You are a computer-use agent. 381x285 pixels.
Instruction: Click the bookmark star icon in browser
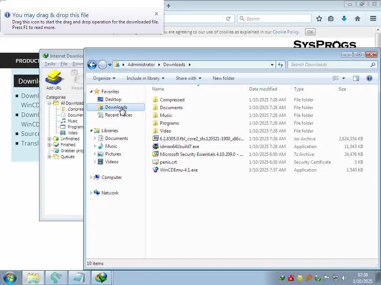(x=319, y=19)
